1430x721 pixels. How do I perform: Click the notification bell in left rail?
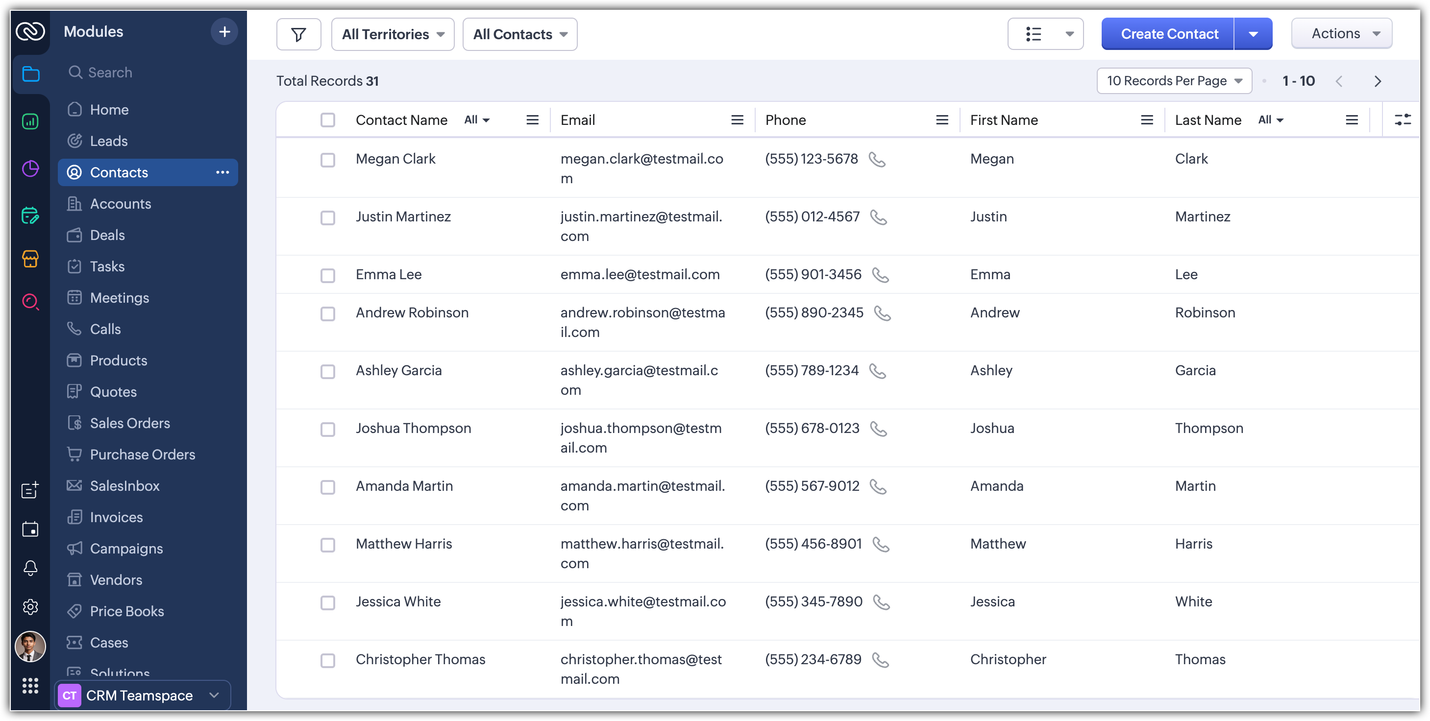[x=30, y=567]
